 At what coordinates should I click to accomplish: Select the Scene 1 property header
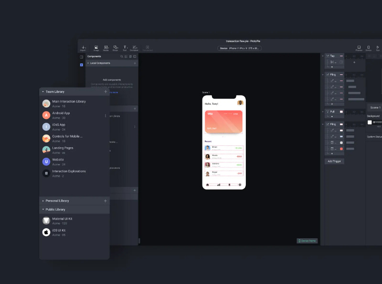(375, 108)
